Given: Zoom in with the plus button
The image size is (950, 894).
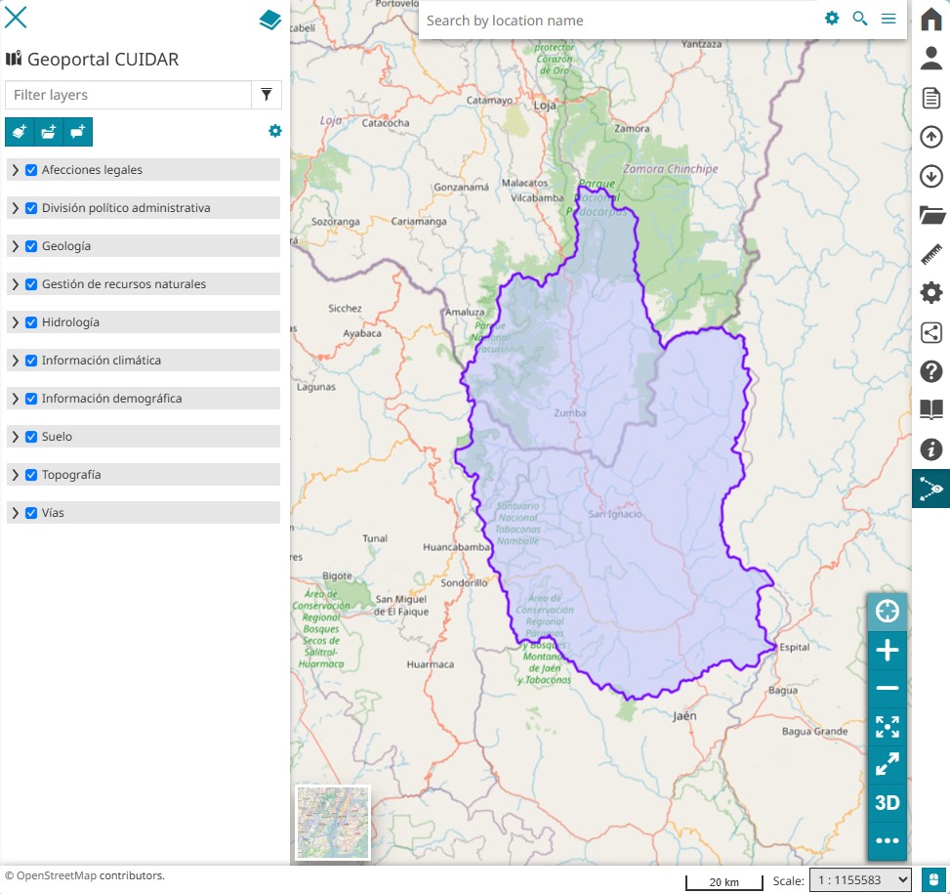Looking at the screenshot, I should click(887, 651).
